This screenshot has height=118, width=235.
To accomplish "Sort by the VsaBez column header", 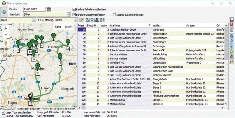I will tap(169, 26).
